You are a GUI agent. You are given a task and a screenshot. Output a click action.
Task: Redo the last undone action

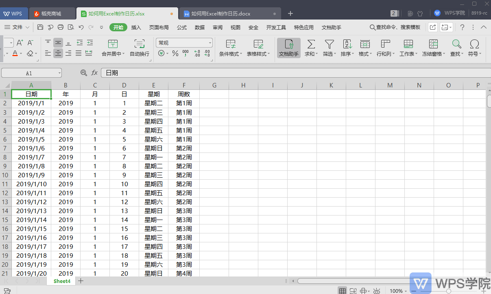point(91,27)
